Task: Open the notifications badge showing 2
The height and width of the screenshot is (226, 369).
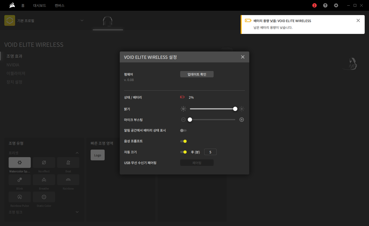Action: [314, 5]
